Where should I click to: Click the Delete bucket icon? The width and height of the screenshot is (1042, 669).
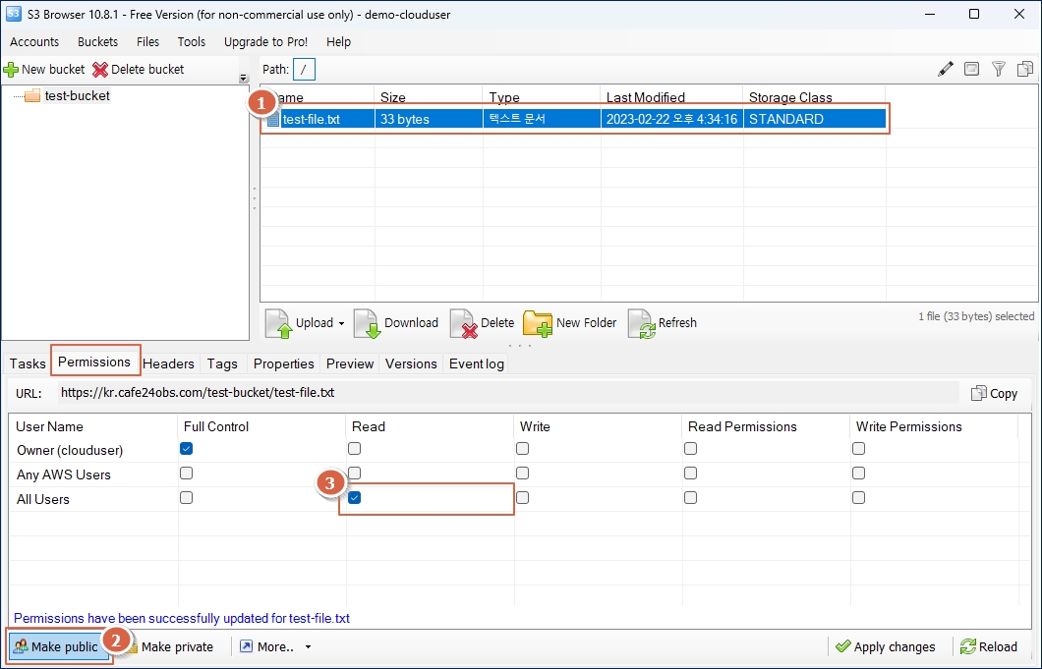[100, 70]
